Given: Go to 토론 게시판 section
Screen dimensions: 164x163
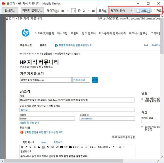Looking at the screenshot, I should (x=26, y=45).
